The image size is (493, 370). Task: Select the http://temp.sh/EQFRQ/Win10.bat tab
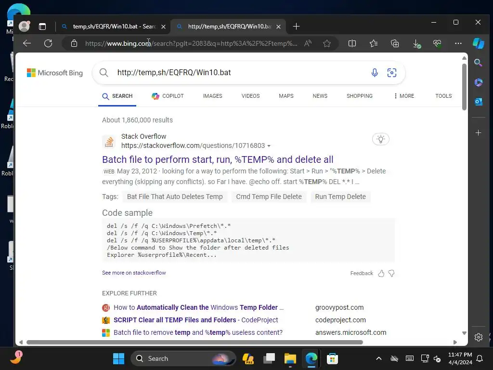pos(228,26)
